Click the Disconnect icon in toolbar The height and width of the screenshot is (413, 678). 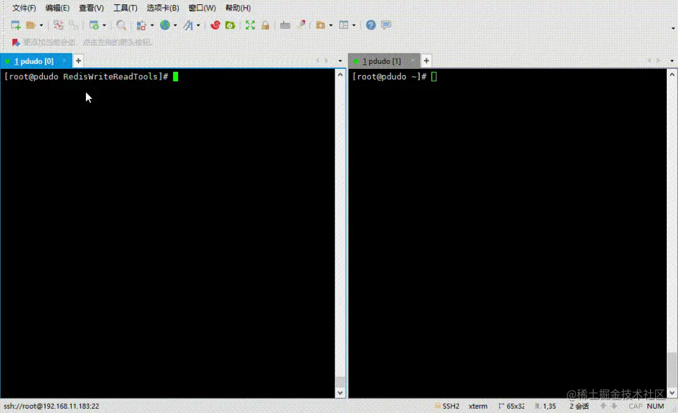[74, 25]
